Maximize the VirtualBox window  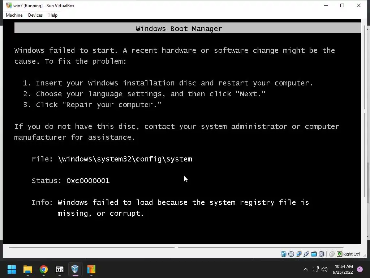(342, 5)
